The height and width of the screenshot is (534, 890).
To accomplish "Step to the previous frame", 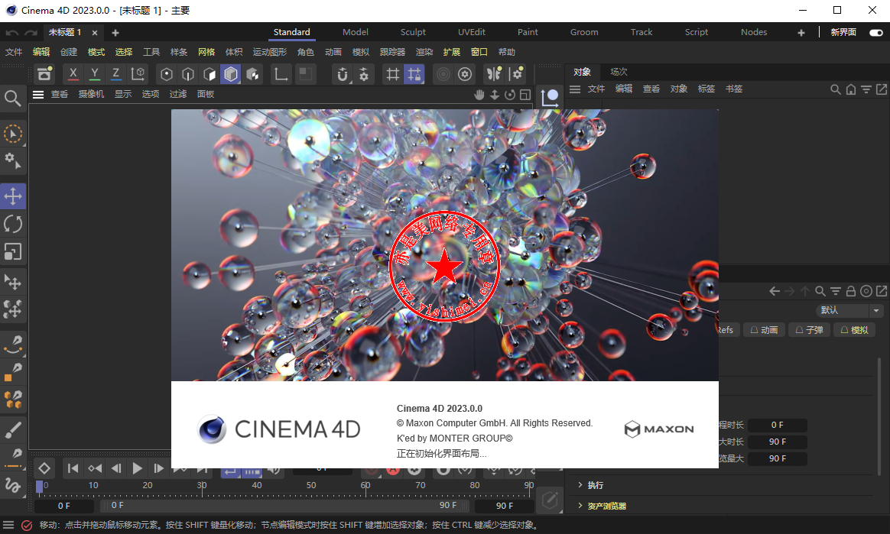I will pos(115,468).
